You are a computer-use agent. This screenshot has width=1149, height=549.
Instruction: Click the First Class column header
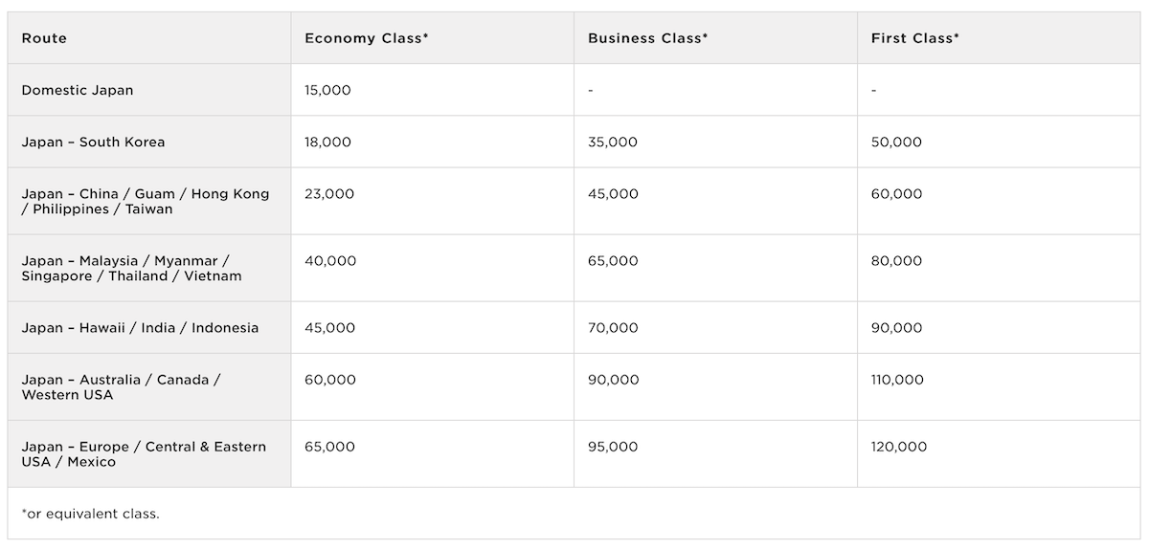915,38
